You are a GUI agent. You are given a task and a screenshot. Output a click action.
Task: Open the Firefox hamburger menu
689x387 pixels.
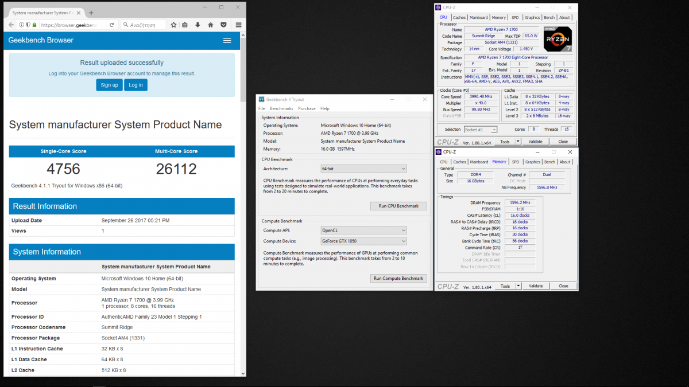[x=238, y=25]
